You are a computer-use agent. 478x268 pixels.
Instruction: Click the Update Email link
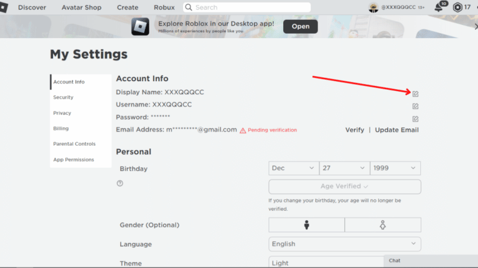[x=396, y=130]
